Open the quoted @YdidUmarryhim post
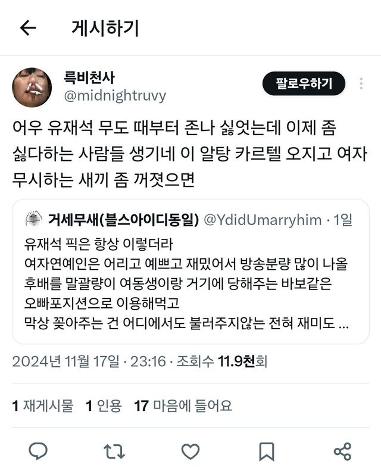 pyautogui.click(x=190, y=271)
